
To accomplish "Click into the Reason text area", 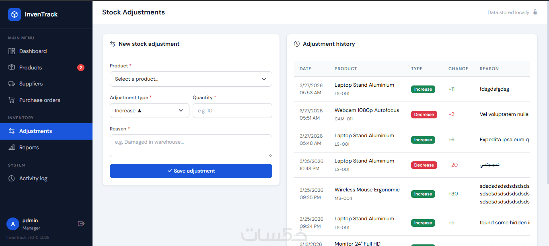I will 191,146.
